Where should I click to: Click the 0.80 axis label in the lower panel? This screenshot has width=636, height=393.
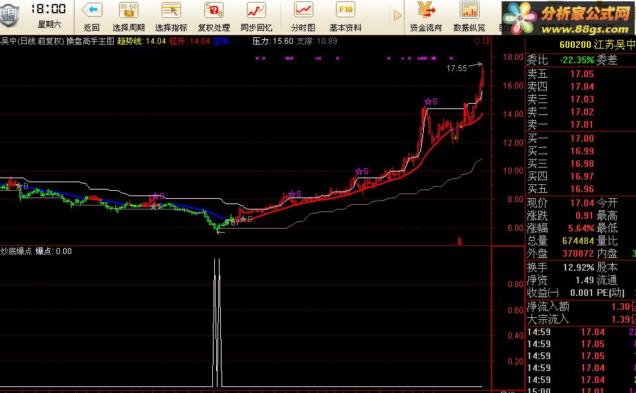click(x=515, y=285)
